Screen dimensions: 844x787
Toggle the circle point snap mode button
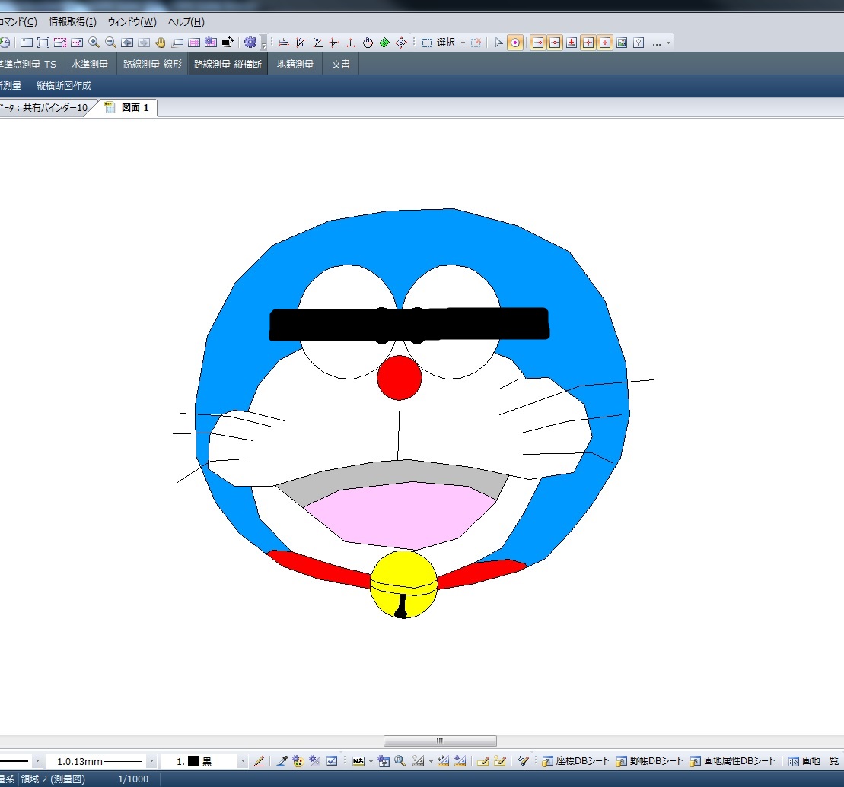pyautogui.click(x=515, y=43)
